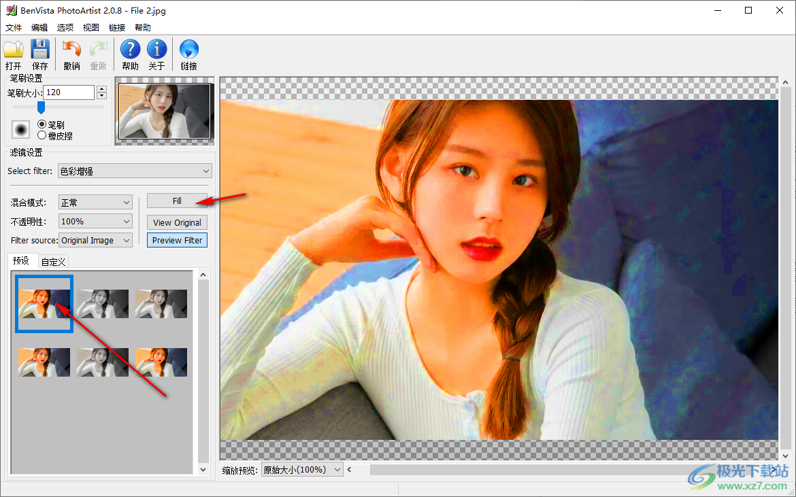The image size is (796, 497).
Task: Click the 重做 redo toolbar icon
Action: pyautogui.click(x=99, y=55)
